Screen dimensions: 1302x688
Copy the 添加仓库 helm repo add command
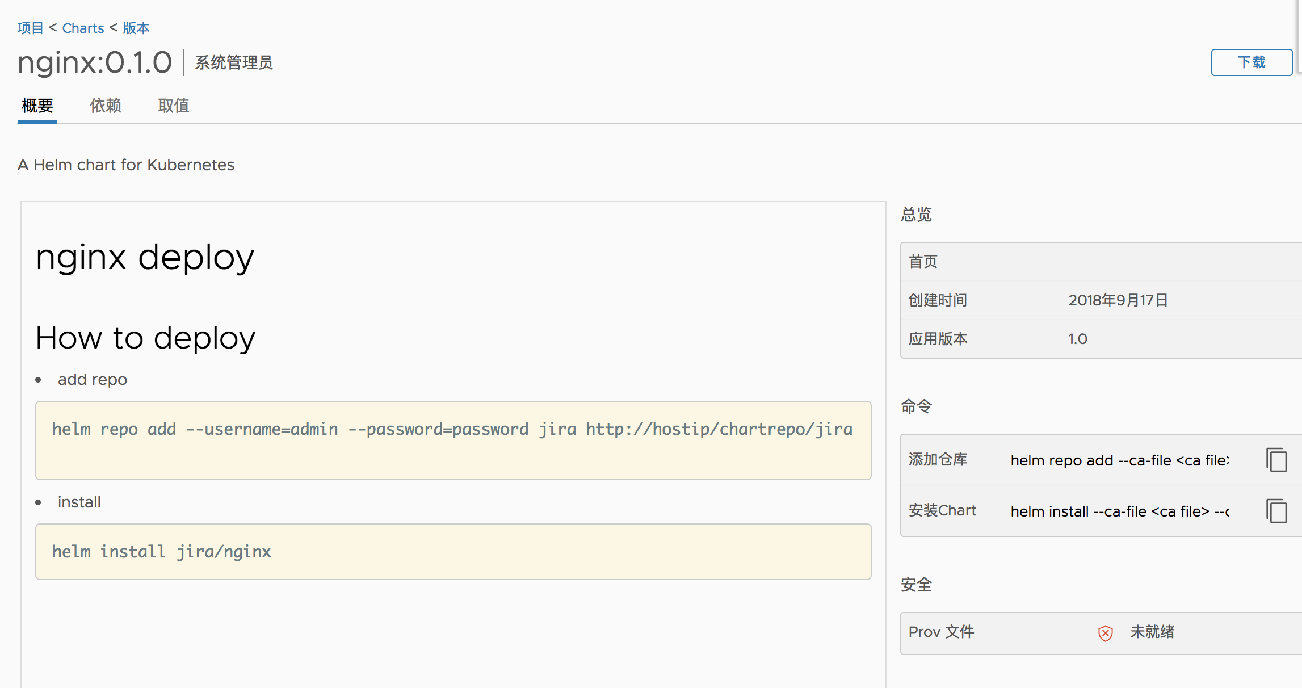(1276, 460)
